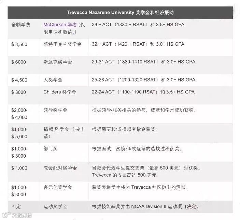The image size is (240, 220).
Task: Click 捐赠奖学金（按申请） scholarship name
Action: 64,133
